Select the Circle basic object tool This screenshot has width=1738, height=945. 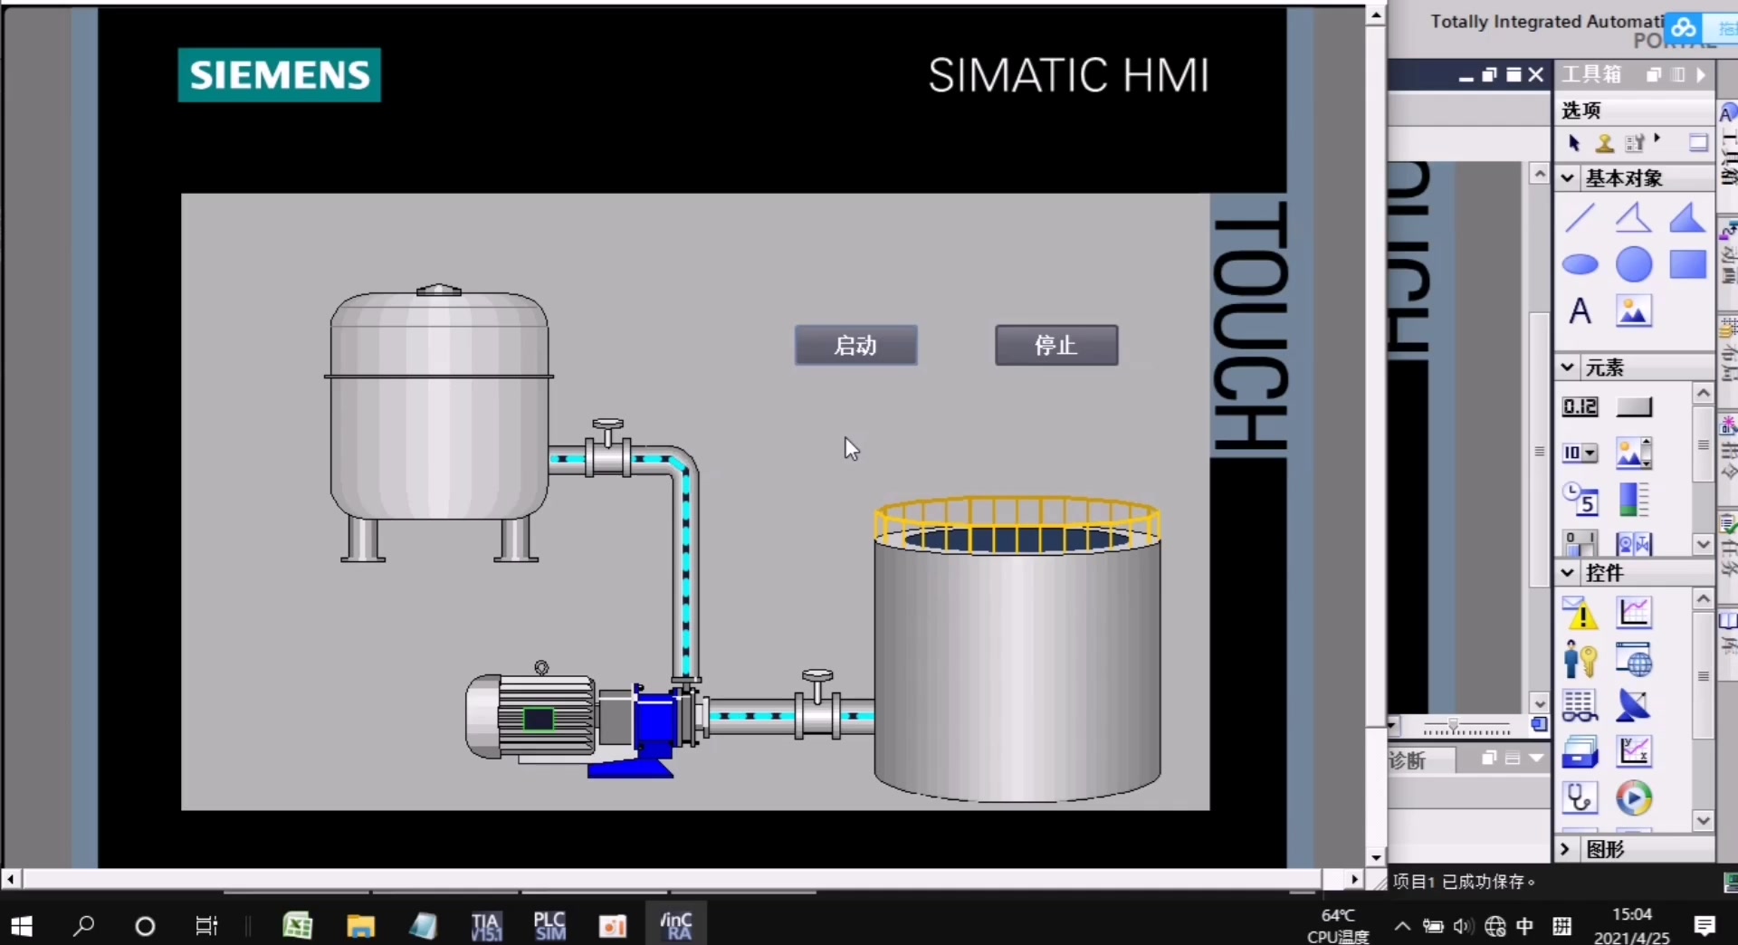(1634, 264)
